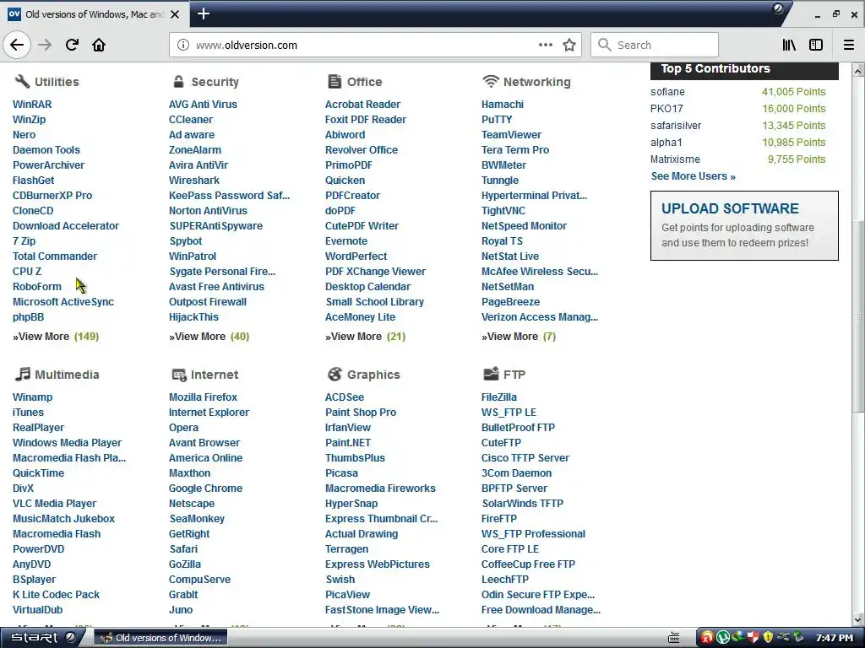Screen dimensions: 865x648
Task: Open the Winamp link
Action: (33, 397)
